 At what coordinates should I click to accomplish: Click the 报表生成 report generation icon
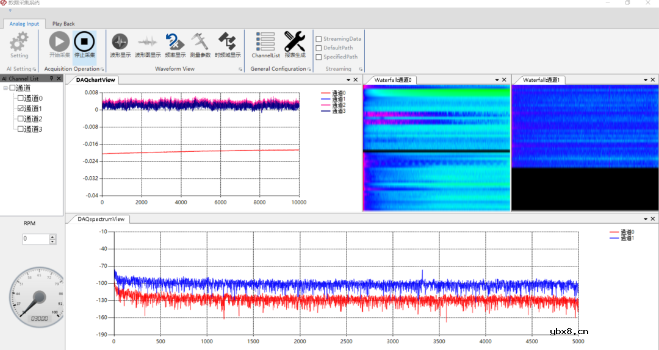click(x=295, y=42)
